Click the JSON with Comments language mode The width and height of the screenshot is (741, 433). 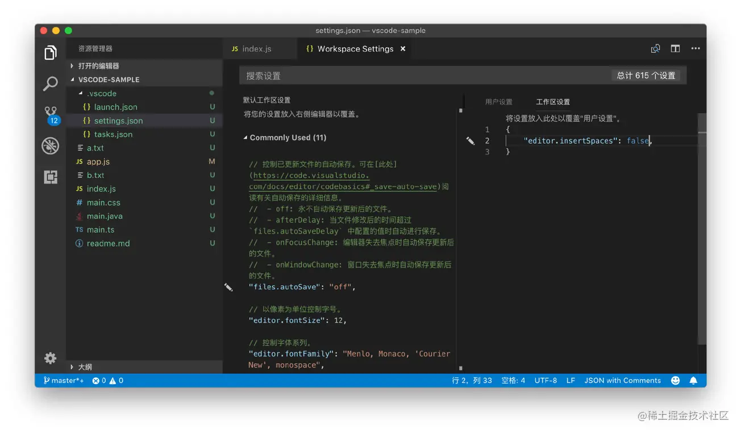622,381
